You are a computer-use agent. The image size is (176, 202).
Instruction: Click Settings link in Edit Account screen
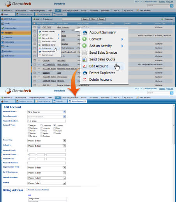click(162, 89)
